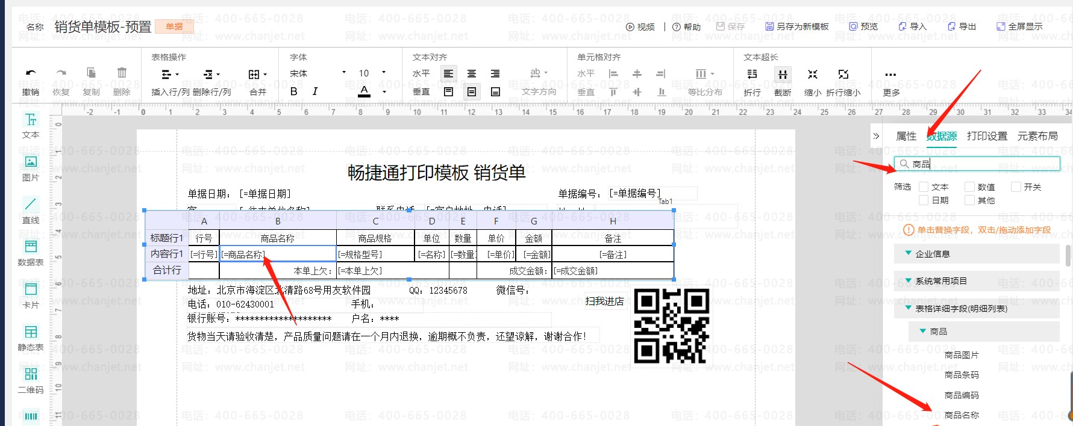
Task: Select the 商品图片 field item
Action: (962, 355)
